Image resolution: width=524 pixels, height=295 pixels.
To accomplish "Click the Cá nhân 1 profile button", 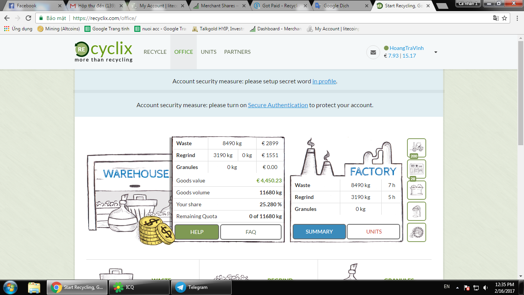I will click(x=468, y=3).
